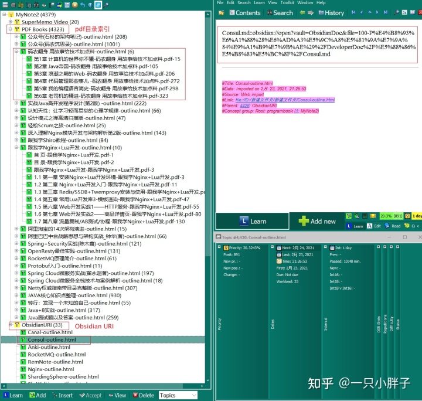Expand the 轻松Scrum之旅-outline node
Image resolution: width=422 pixels, height=401 pixels.
[x=16, y=125]
